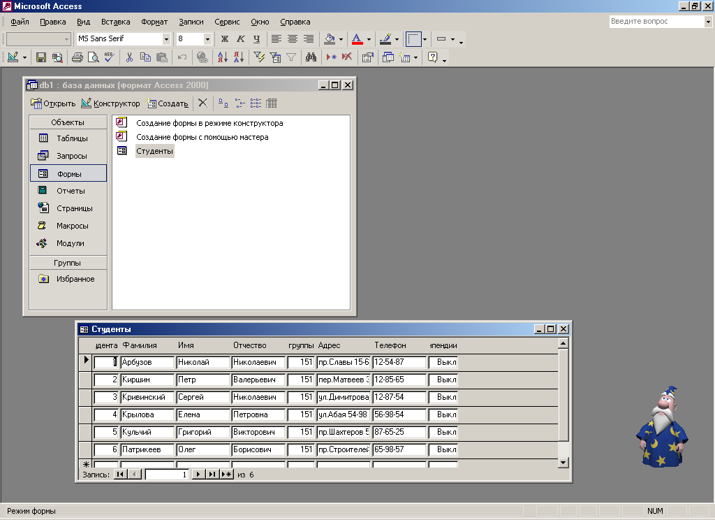715x520 pixels.
Task: Center align text
Action: tap(293, 39)
